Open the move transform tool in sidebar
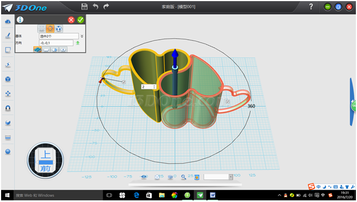 (x=8, y=93)
